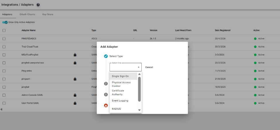
Task: Sort by Version column header
Action: 153,30
